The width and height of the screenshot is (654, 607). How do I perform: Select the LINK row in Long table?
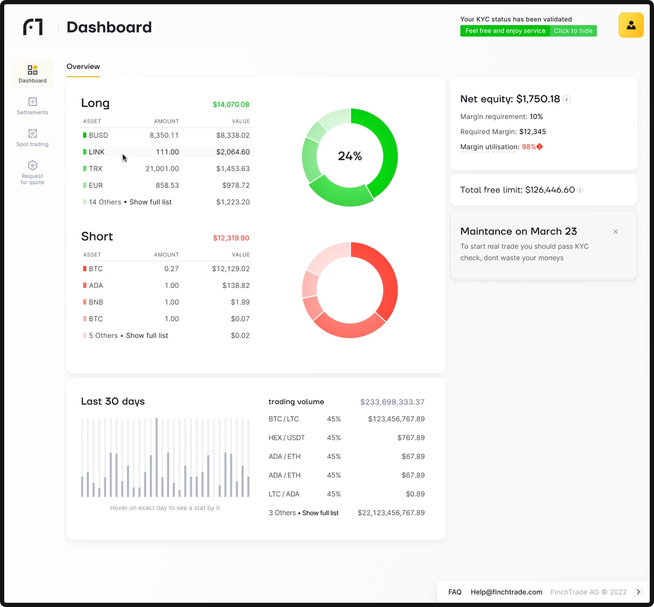pyautogui.click(x=167, y=152)
